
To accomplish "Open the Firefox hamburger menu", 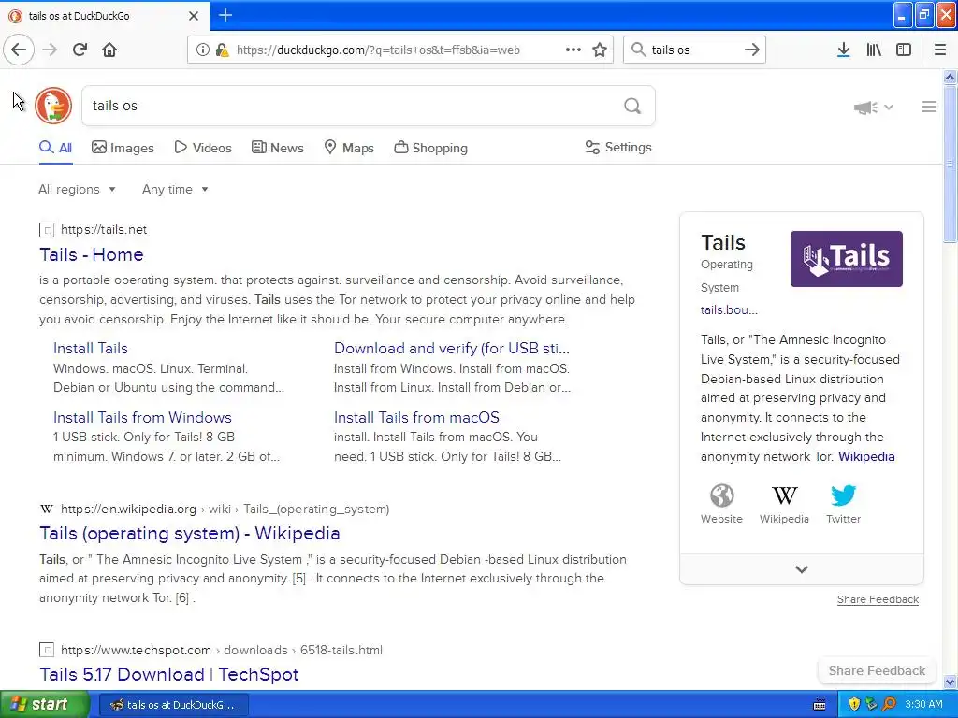I will click(x=939, y=50).
